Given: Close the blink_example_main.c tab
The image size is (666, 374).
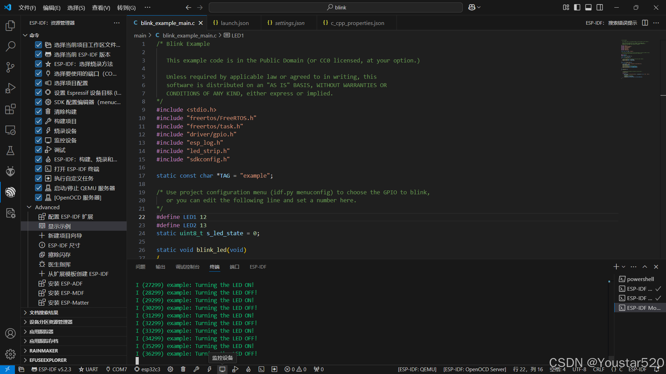Looking at the screenshot, I should 200,23.
